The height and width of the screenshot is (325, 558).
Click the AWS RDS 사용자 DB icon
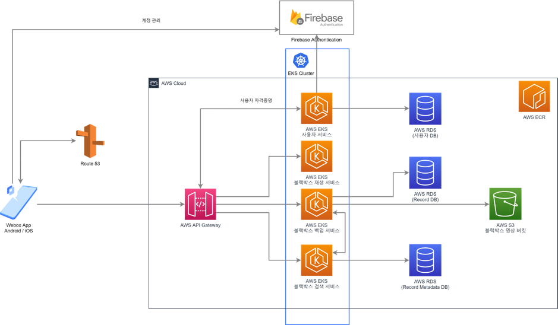click(x=425, y=109)
